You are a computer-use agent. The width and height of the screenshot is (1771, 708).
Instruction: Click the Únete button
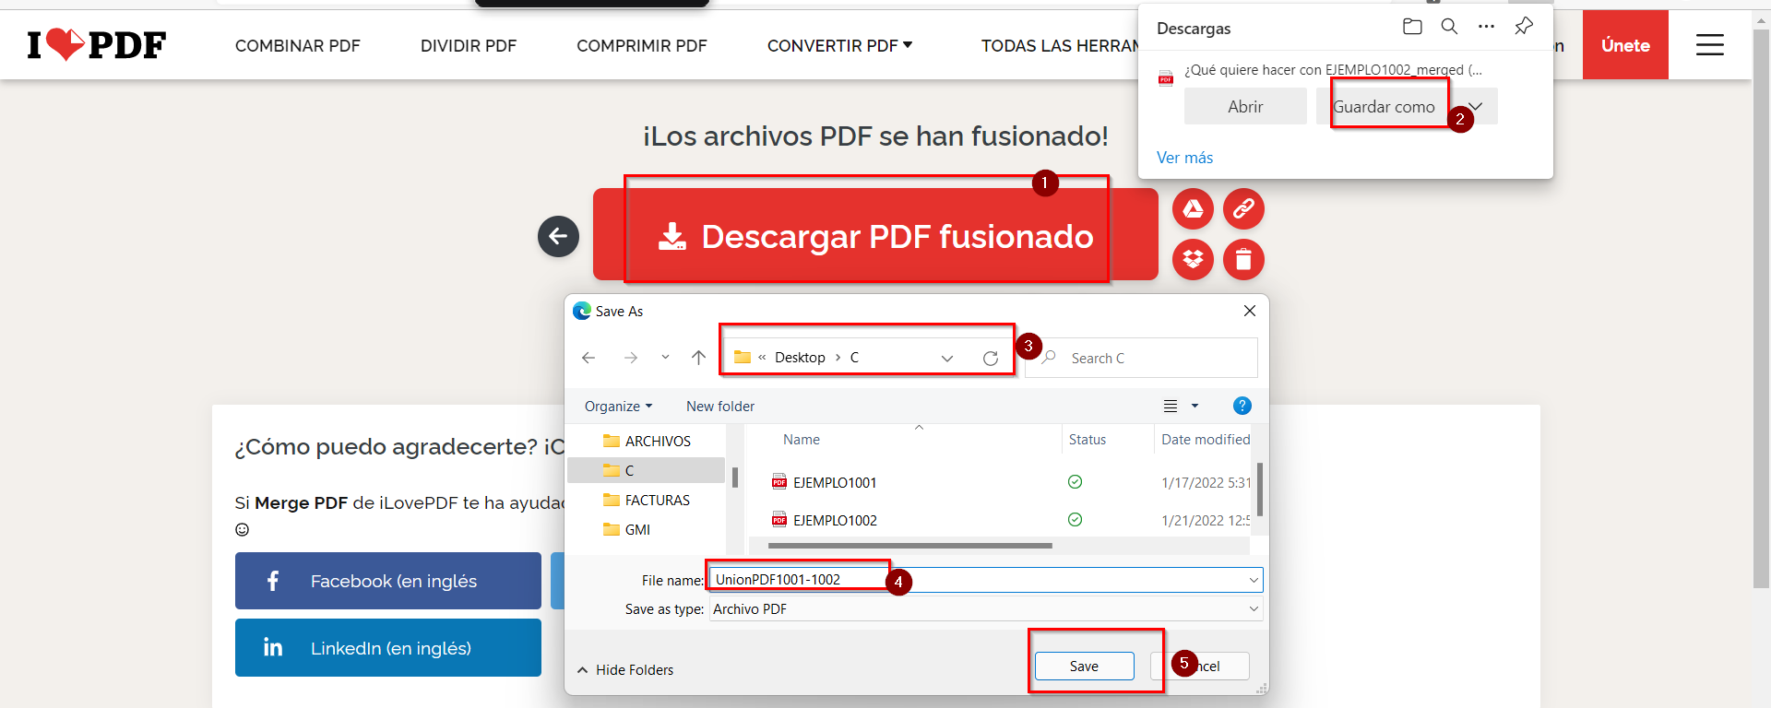(1625, 45)
